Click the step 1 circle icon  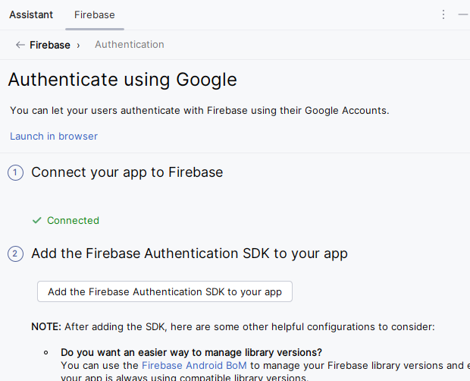click(15, 173)
